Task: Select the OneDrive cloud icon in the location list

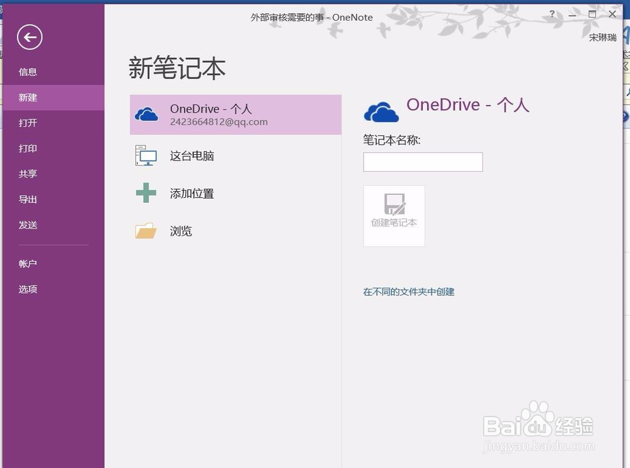Action: coord(146,115)
